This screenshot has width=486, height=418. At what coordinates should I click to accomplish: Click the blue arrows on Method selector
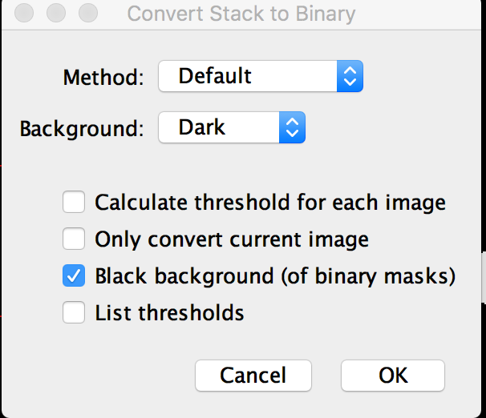(x=349, y=77)
